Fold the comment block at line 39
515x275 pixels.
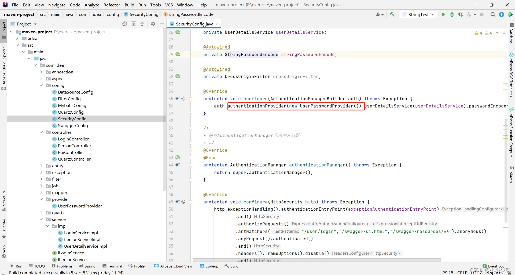(191, 128)
